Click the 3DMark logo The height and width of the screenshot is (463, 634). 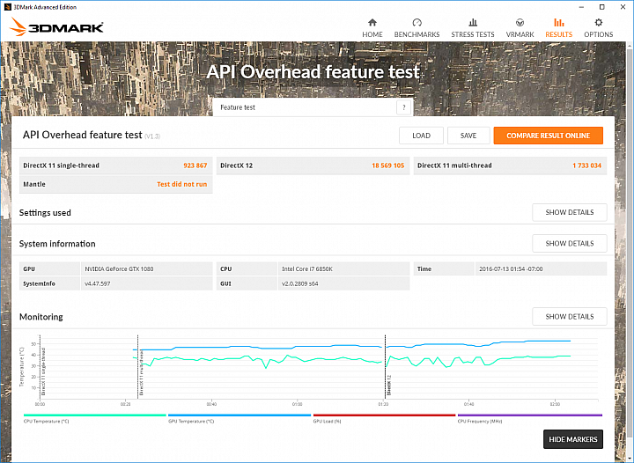[56, 26]
